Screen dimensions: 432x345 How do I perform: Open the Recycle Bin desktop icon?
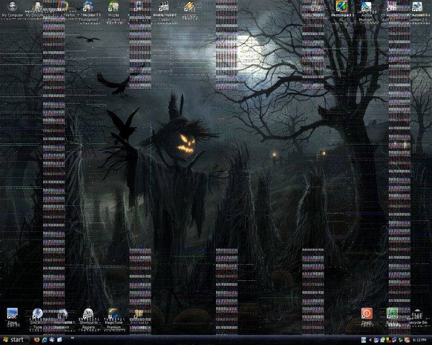(417, 316)
